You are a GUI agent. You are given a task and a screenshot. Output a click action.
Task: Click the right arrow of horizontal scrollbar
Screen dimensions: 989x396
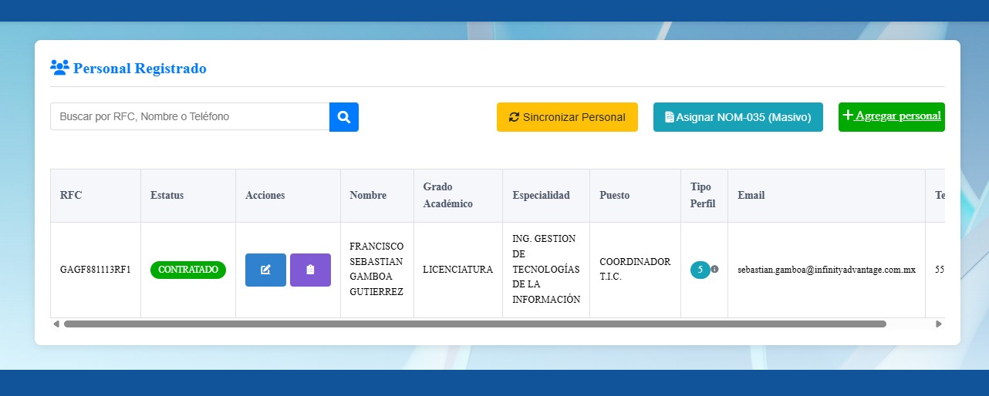(938, 324)
